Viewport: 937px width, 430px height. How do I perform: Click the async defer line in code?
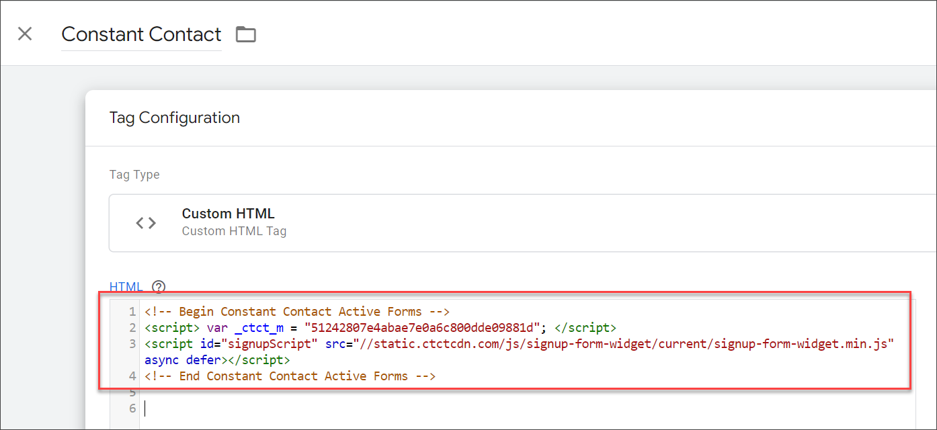point(217,360)
